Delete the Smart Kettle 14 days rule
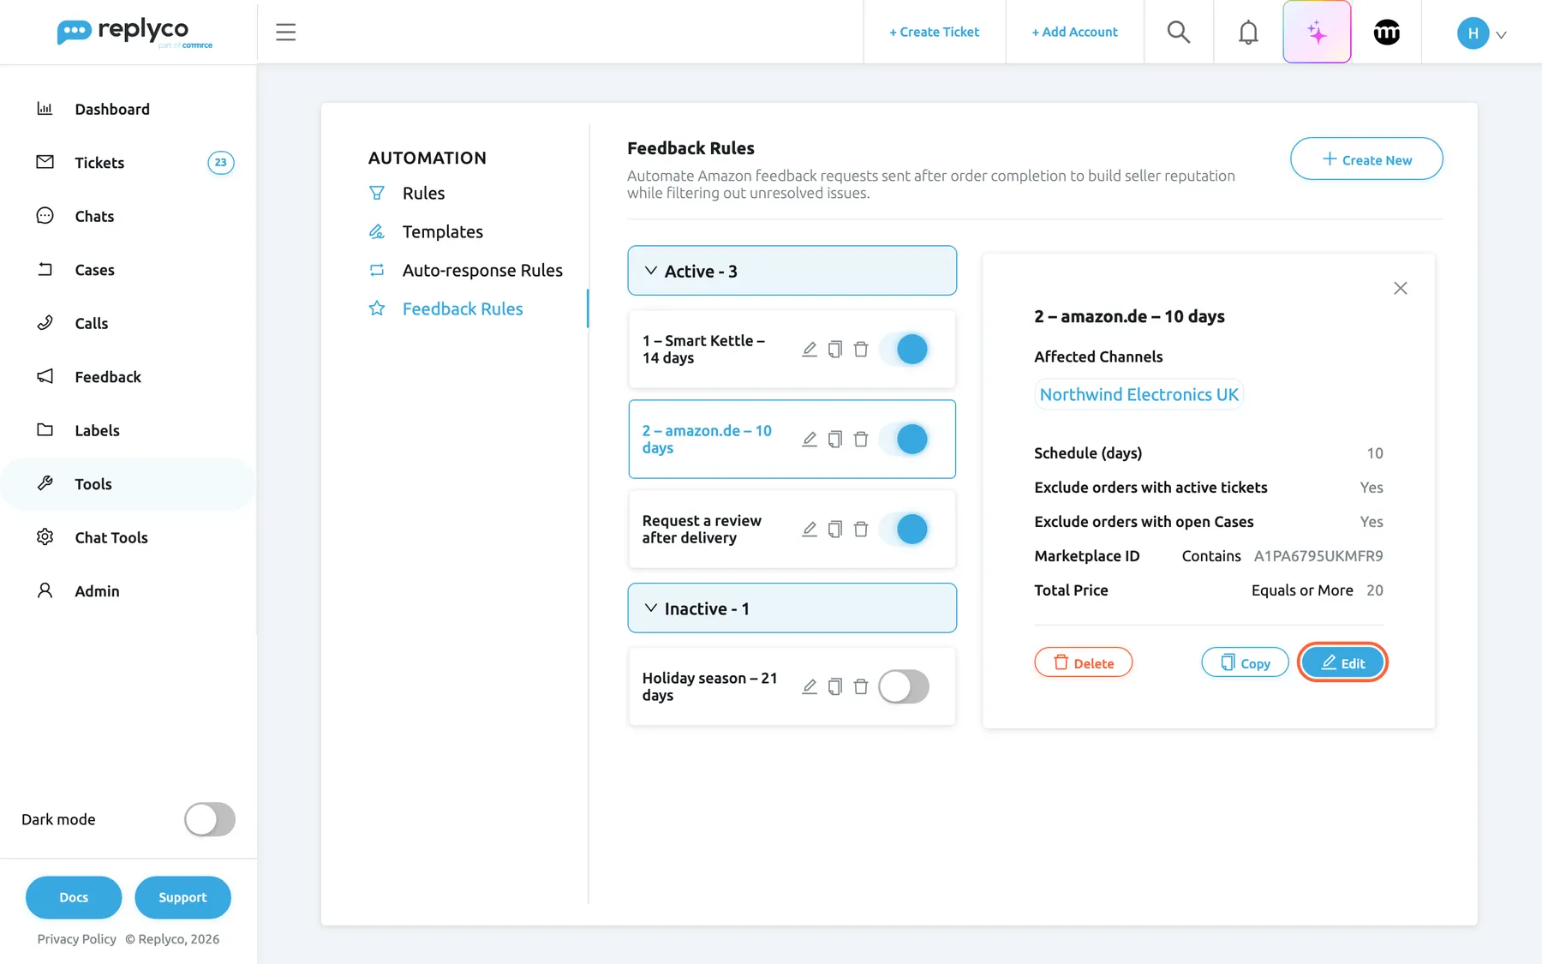Viewport: 1542px width, 964px height. point(861,349)
